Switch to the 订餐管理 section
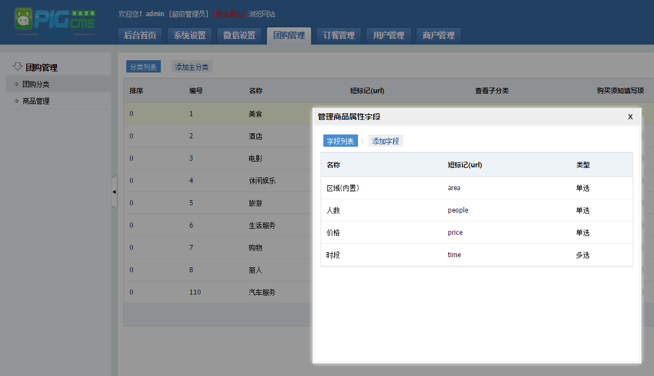The image size is (654, 376). click(x=338, y=35)
